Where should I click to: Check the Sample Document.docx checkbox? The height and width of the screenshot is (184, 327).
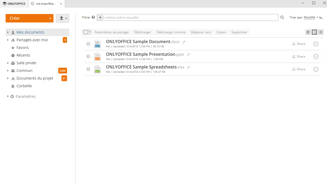(x=88, y=44)
